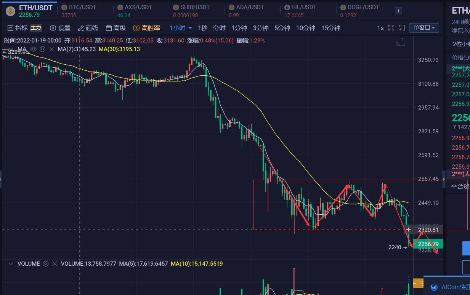The width and height of the screenshot is (470, 295).
Task: Toggle the 主力 main-force badge
Action: click(36, 28)
